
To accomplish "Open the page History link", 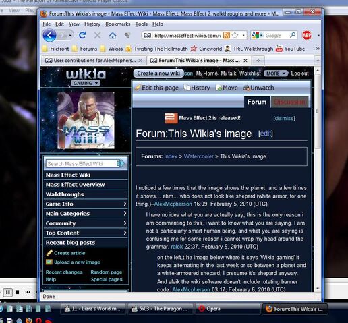I will click(197, 88).
